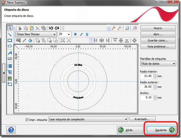Cut selection with scissors icon

(20, 28)
